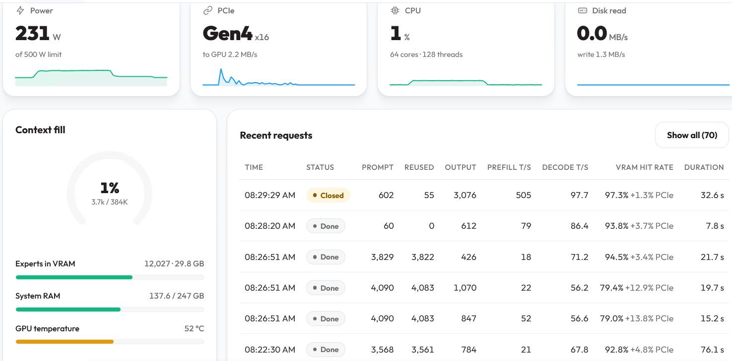Image resolution: width=732 pixels, height=361 pixels.
Task: Click the Experts in VRAM progress bar
Action: pyautogui.click(x=110, y=277)
